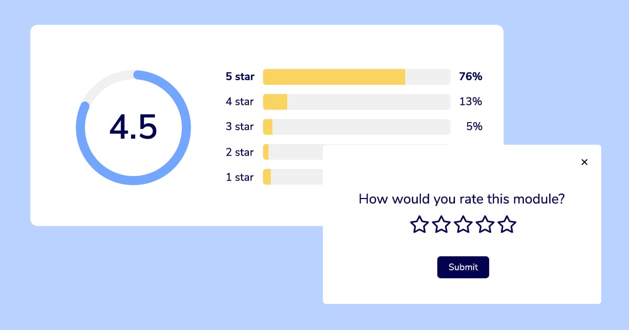This screenshot has height=330, width=629.
Task: Click the 2 star rating bar
Action: click(292, 152)
